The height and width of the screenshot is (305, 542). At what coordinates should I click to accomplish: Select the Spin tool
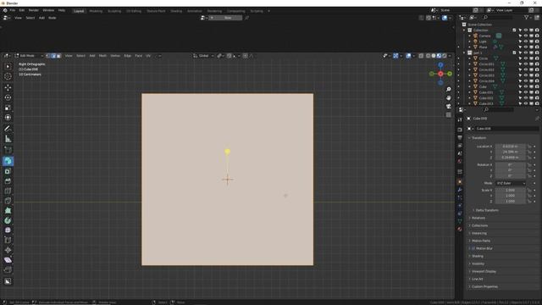coord(8,220)
